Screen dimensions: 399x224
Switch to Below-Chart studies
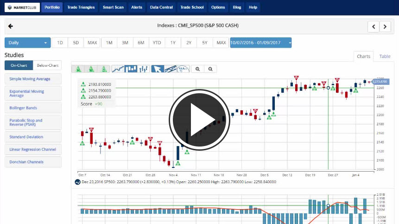pos(47,65)
